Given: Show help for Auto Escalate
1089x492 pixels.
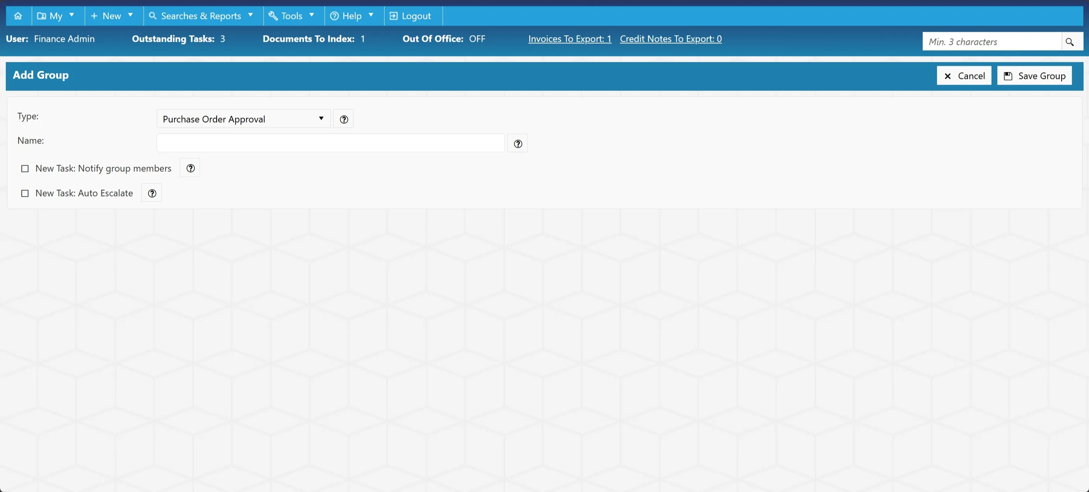Looking at the screenshot, I should click(x=152, y=193).
